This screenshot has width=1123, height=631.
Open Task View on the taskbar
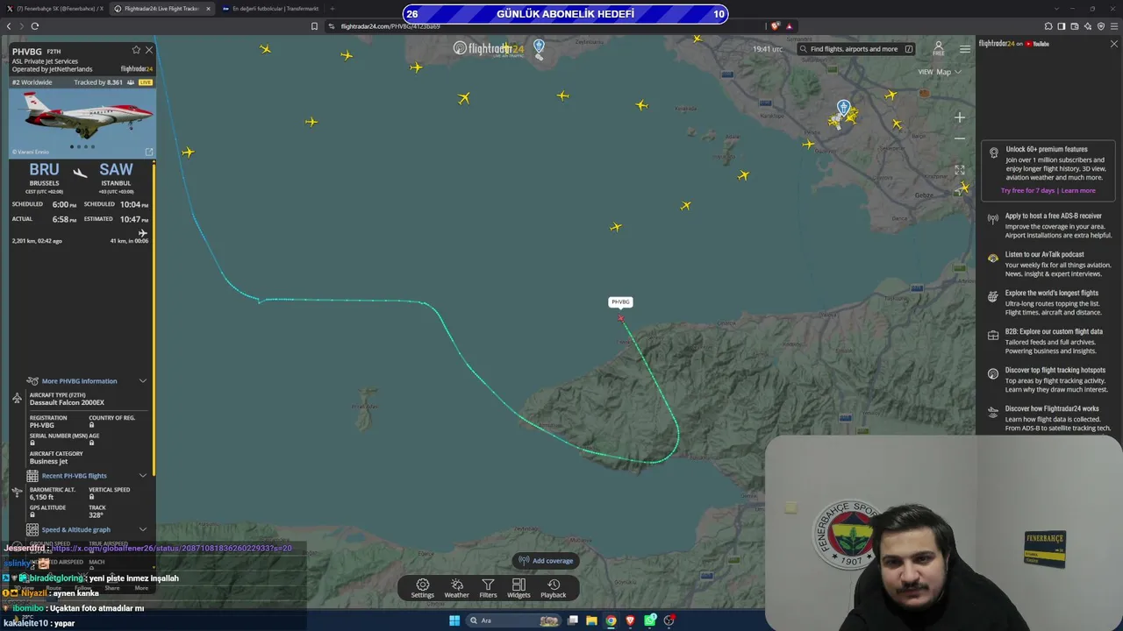(x=573, y=620)
